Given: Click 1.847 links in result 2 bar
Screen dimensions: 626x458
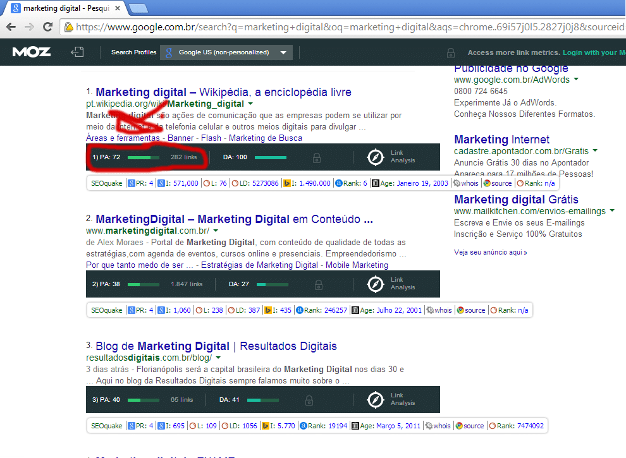Looking at the screenshot, I should [x=187, y=284].
